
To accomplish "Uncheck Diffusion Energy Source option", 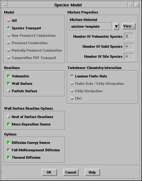I will pos(8,143).
